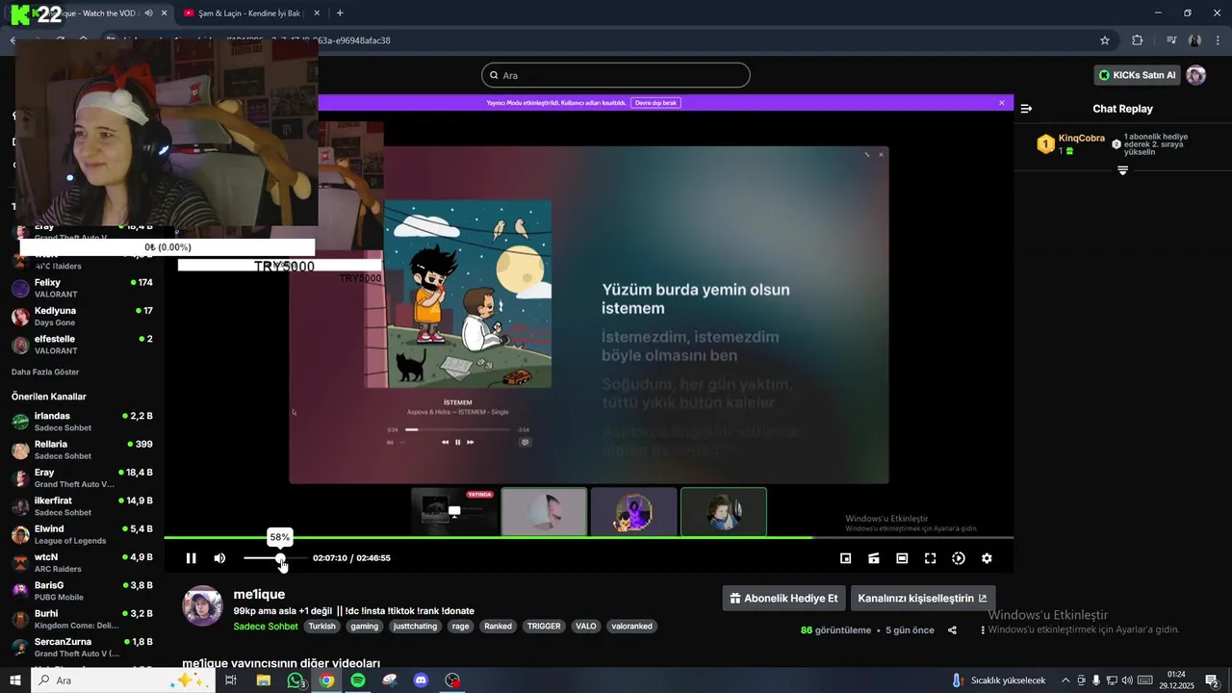Image resolution: width=1232 pixels, height=693 pixels.
Task: Select the rage tag
Action: pyautogui.click(x=460, y=626)
